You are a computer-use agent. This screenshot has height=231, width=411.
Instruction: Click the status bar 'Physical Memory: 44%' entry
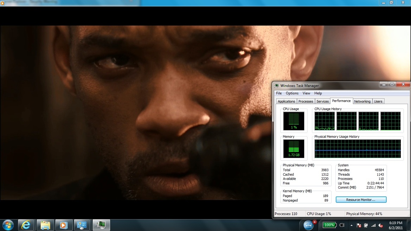pos(364,214)
